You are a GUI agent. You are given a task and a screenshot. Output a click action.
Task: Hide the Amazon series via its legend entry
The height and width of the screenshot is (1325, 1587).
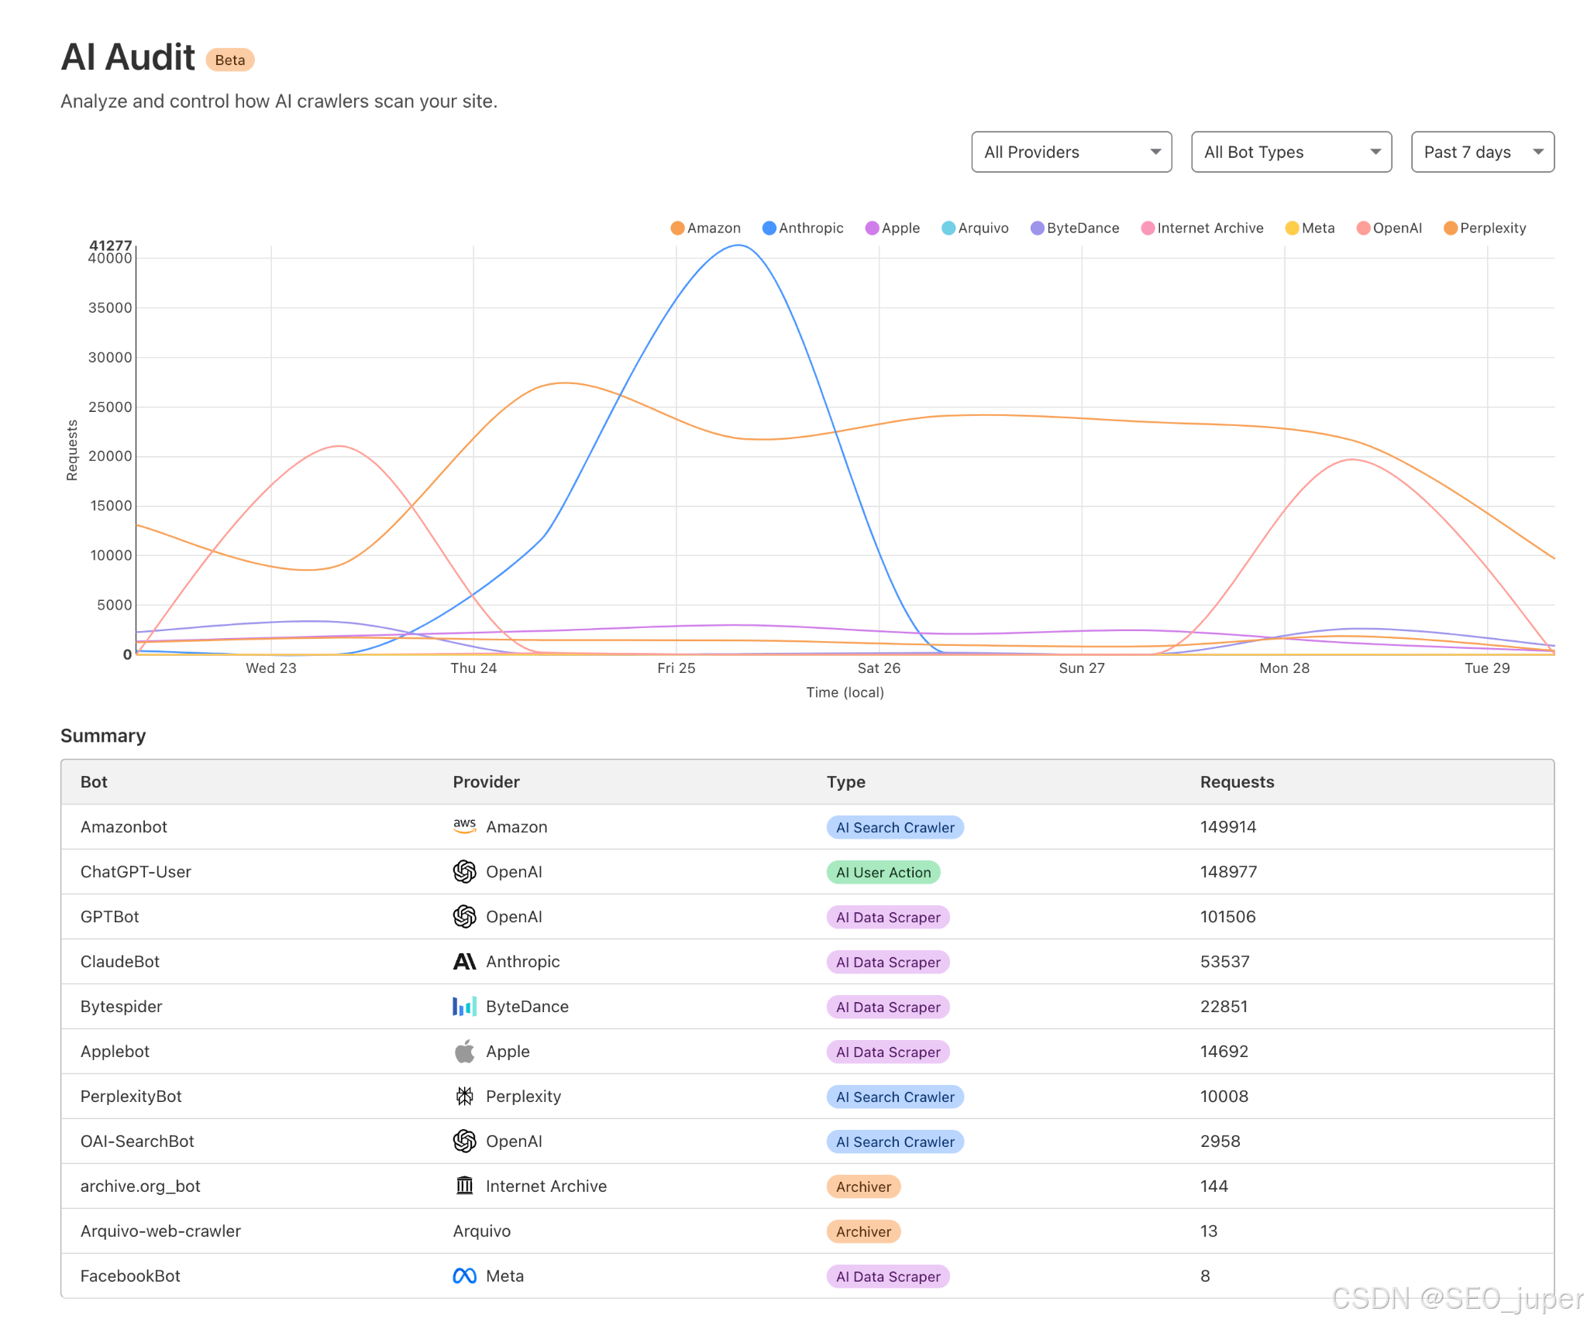coord(705,228)
